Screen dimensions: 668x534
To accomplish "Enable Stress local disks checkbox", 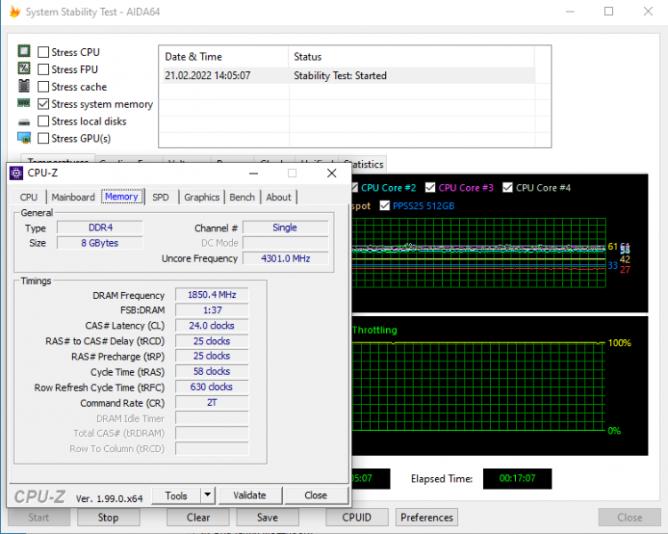I will [x=43, y=121].
